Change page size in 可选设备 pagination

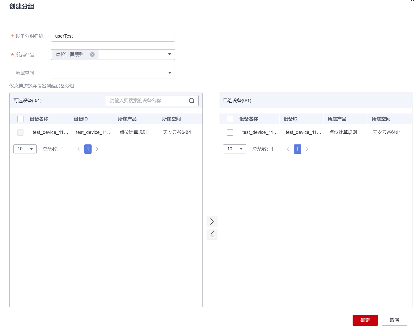[x=25, y=149]
